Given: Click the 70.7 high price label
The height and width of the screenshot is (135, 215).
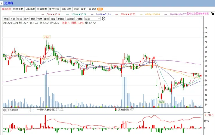Looking at the screenshot, I should 46,36.
